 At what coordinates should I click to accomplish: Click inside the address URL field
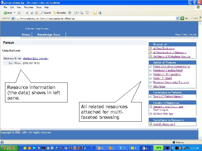(95, 18)
